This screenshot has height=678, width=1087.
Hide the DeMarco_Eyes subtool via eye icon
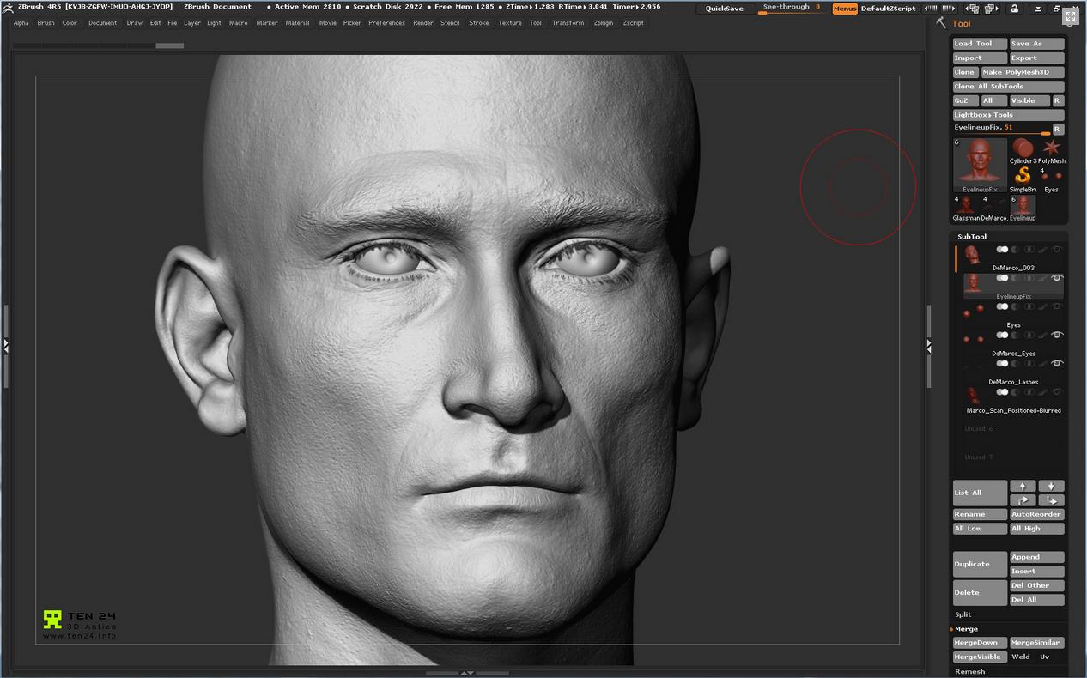[x=1057, y=335]
